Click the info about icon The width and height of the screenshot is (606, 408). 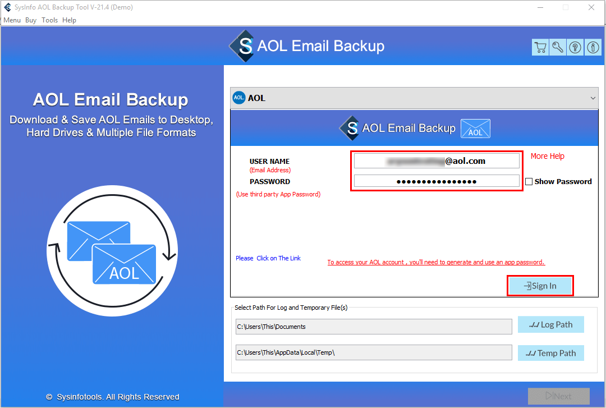pyautogui.click(x=593, y=48)
